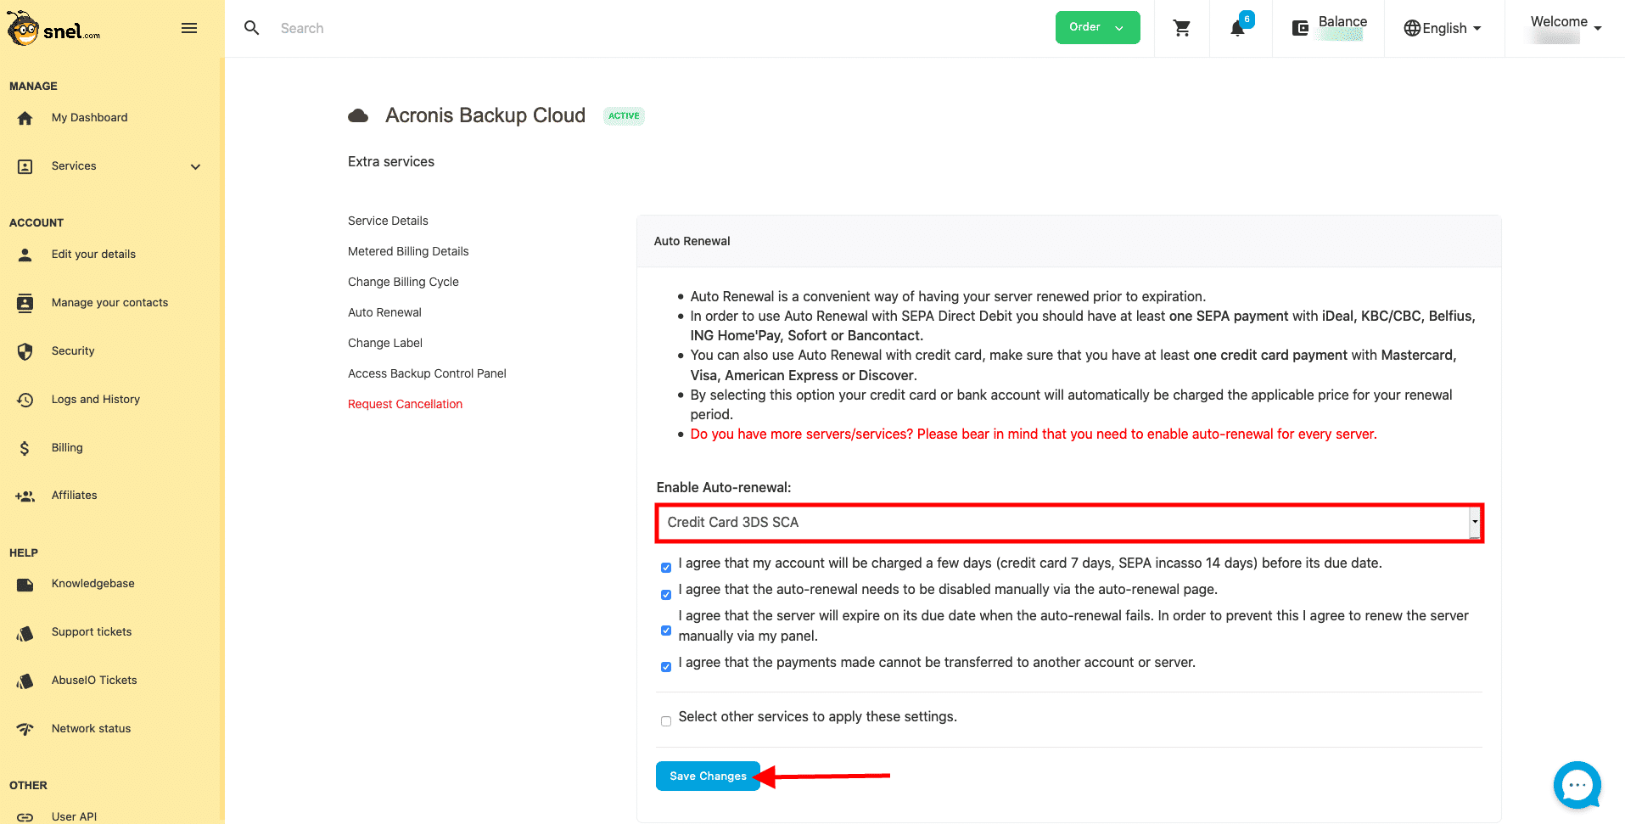
Task: Click the Knowledgebase folder icon
Action: pyautogui.click(x=25, y=584)
